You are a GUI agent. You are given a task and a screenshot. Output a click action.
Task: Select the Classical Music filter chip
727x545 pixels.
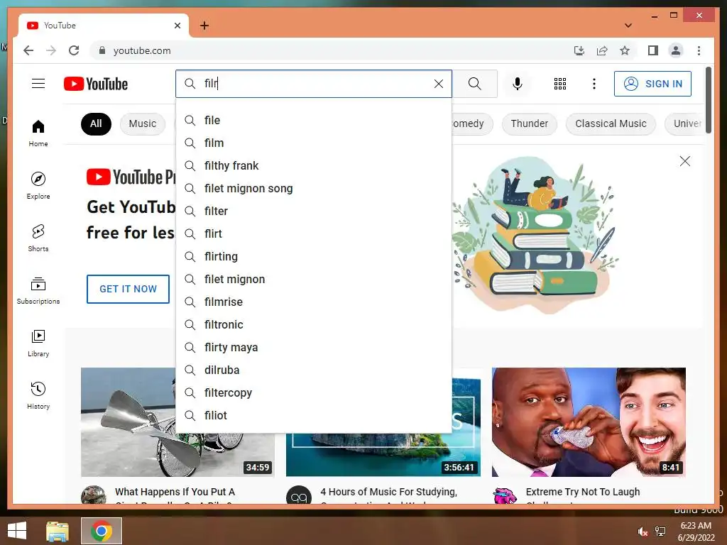click(x=611, y=123)
